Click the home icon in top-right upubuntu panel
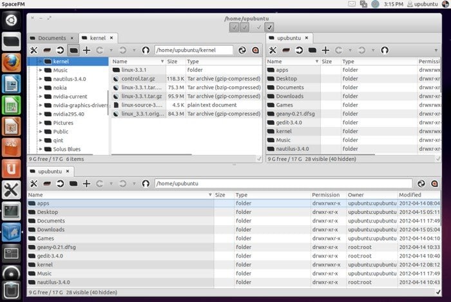This screenshot has width=451, height=302. tap(385, 50)
